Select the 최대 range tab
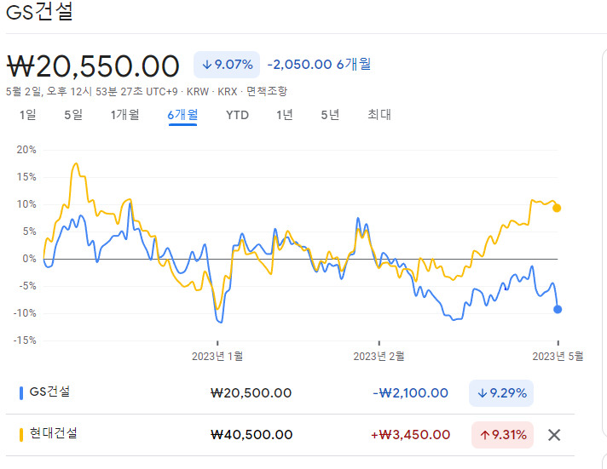This screenshot has height=469, width=607. [x=379, y=115]
